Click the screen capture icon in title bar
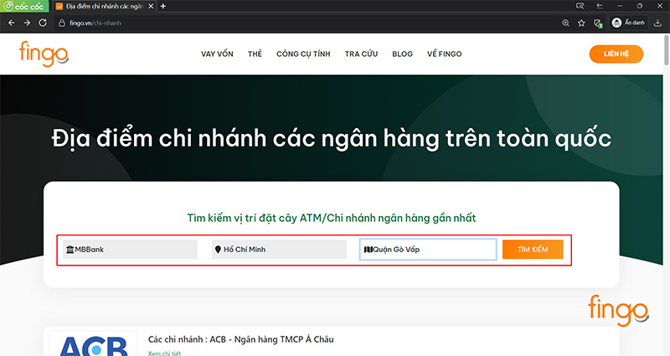 [x=580, y=6]
